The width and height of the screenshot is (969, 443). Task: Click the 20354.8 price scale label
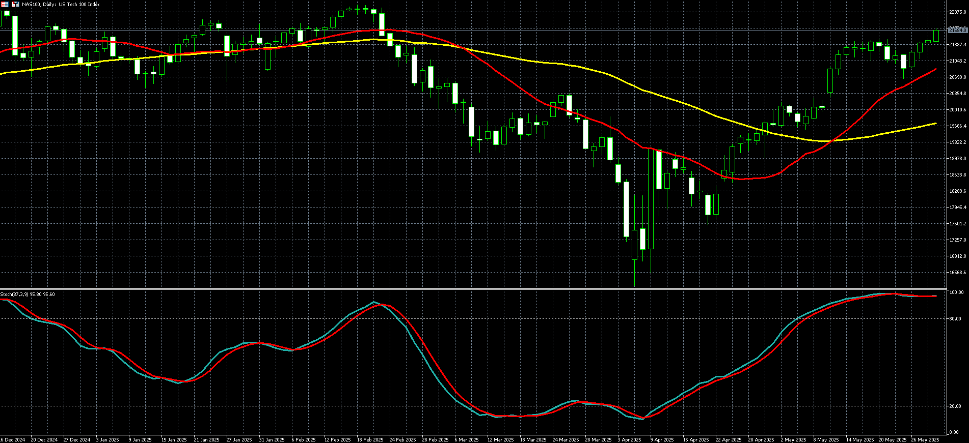point(957,94)
